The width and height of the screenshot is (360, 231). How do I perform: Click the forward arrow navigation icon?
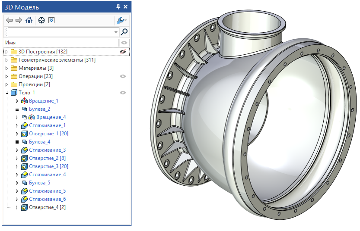(x=19, y=20)
